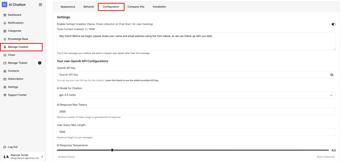Click the Settings gear icon in sidebar
Image resolution: width=343 pixels, height=162 pixels.
click(x=5, y=87)
